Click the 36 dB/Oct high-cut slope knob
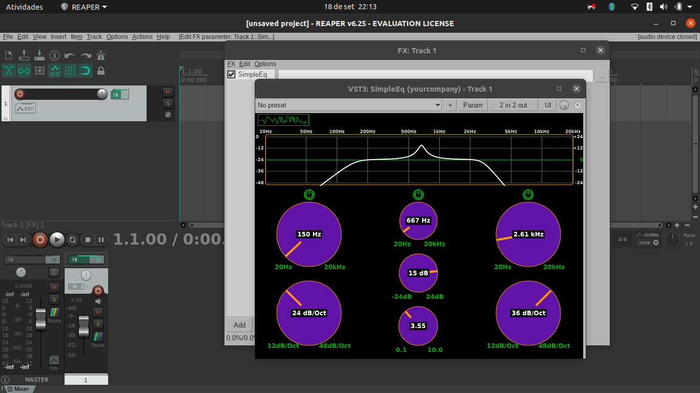Viewport: 700px width, 393px height. pos(528,313)
